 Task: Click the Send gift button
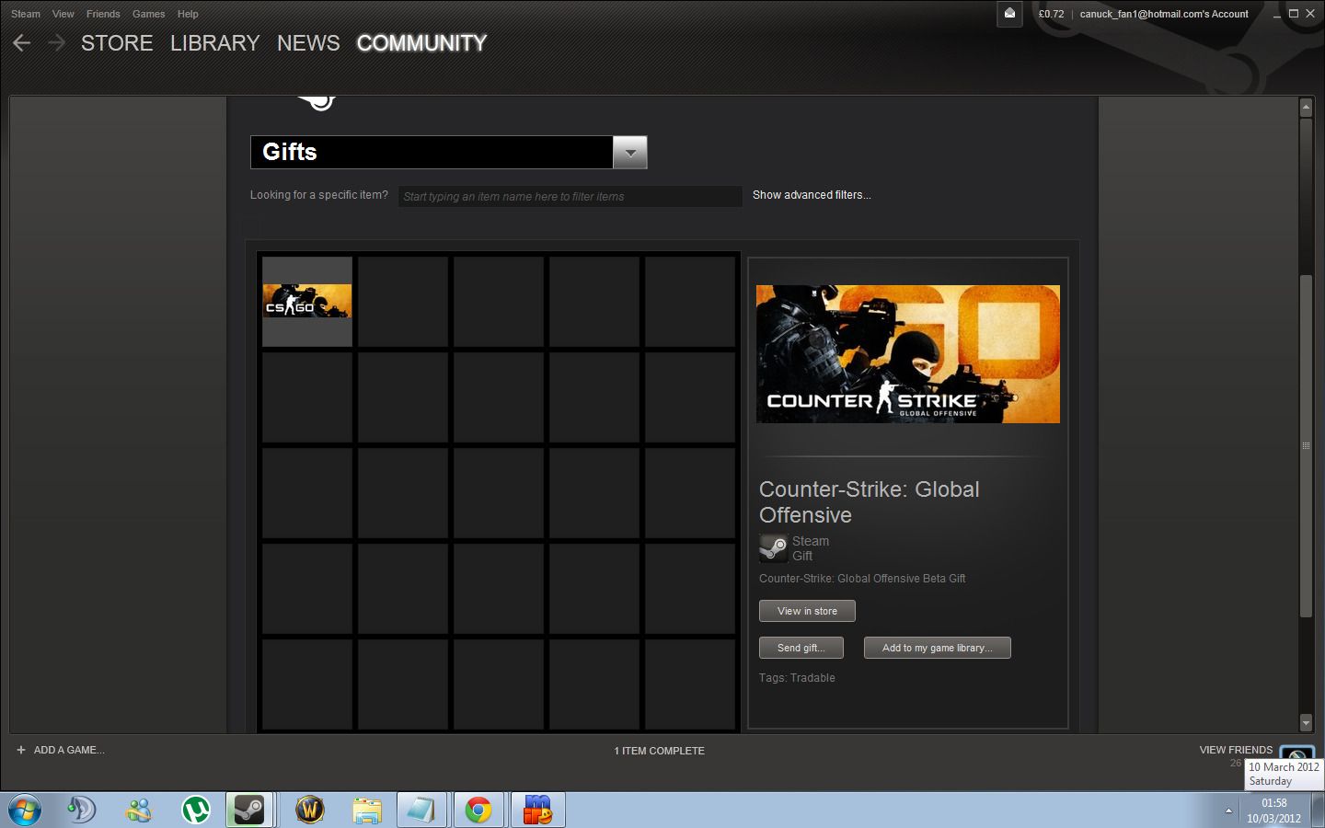pos(801,648)
